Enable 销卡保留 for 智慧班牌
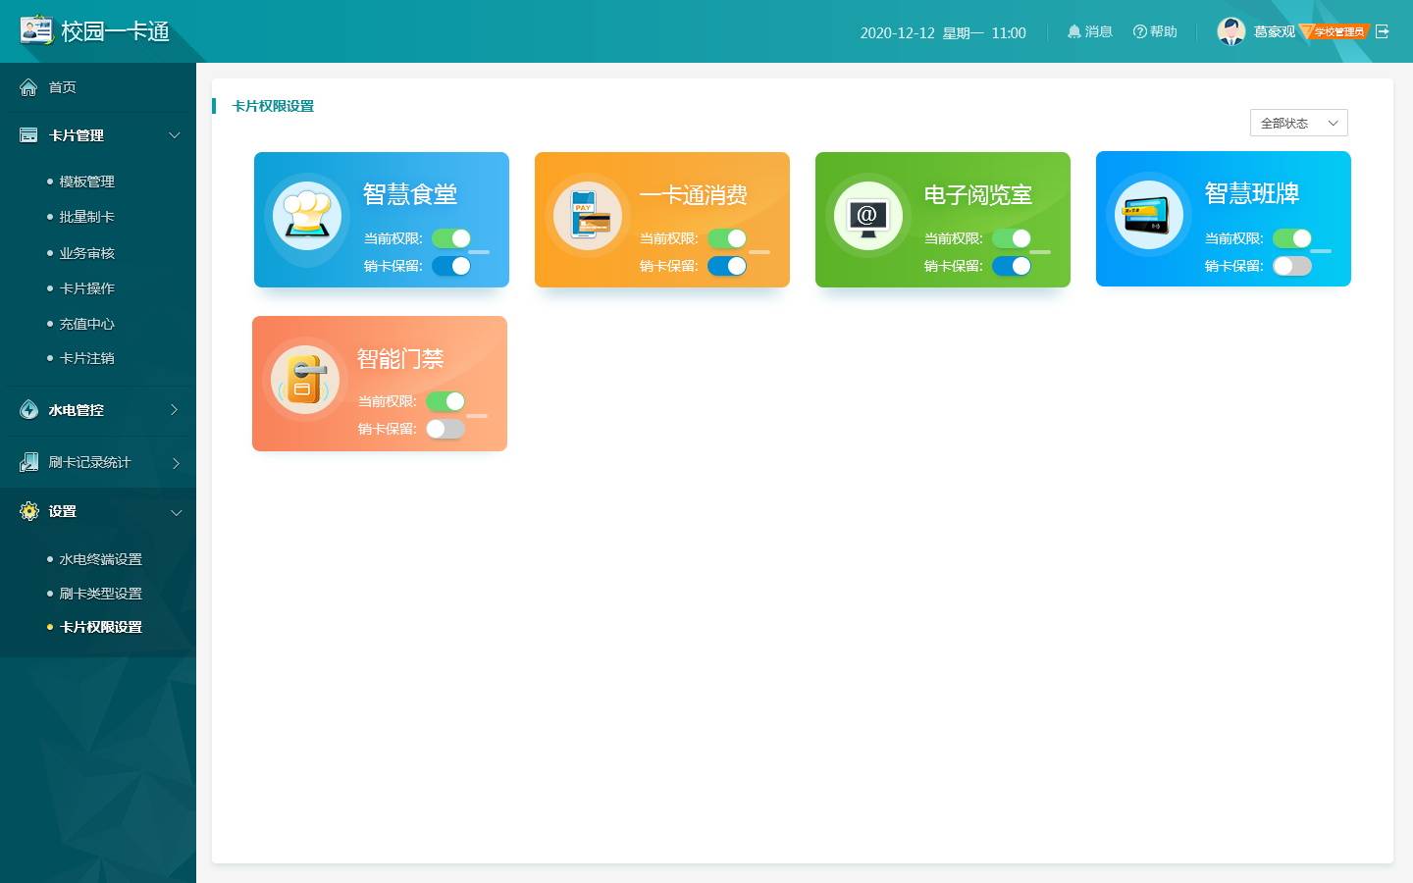This screenshot has height=883, width=1413. (x=1292, y=266)
